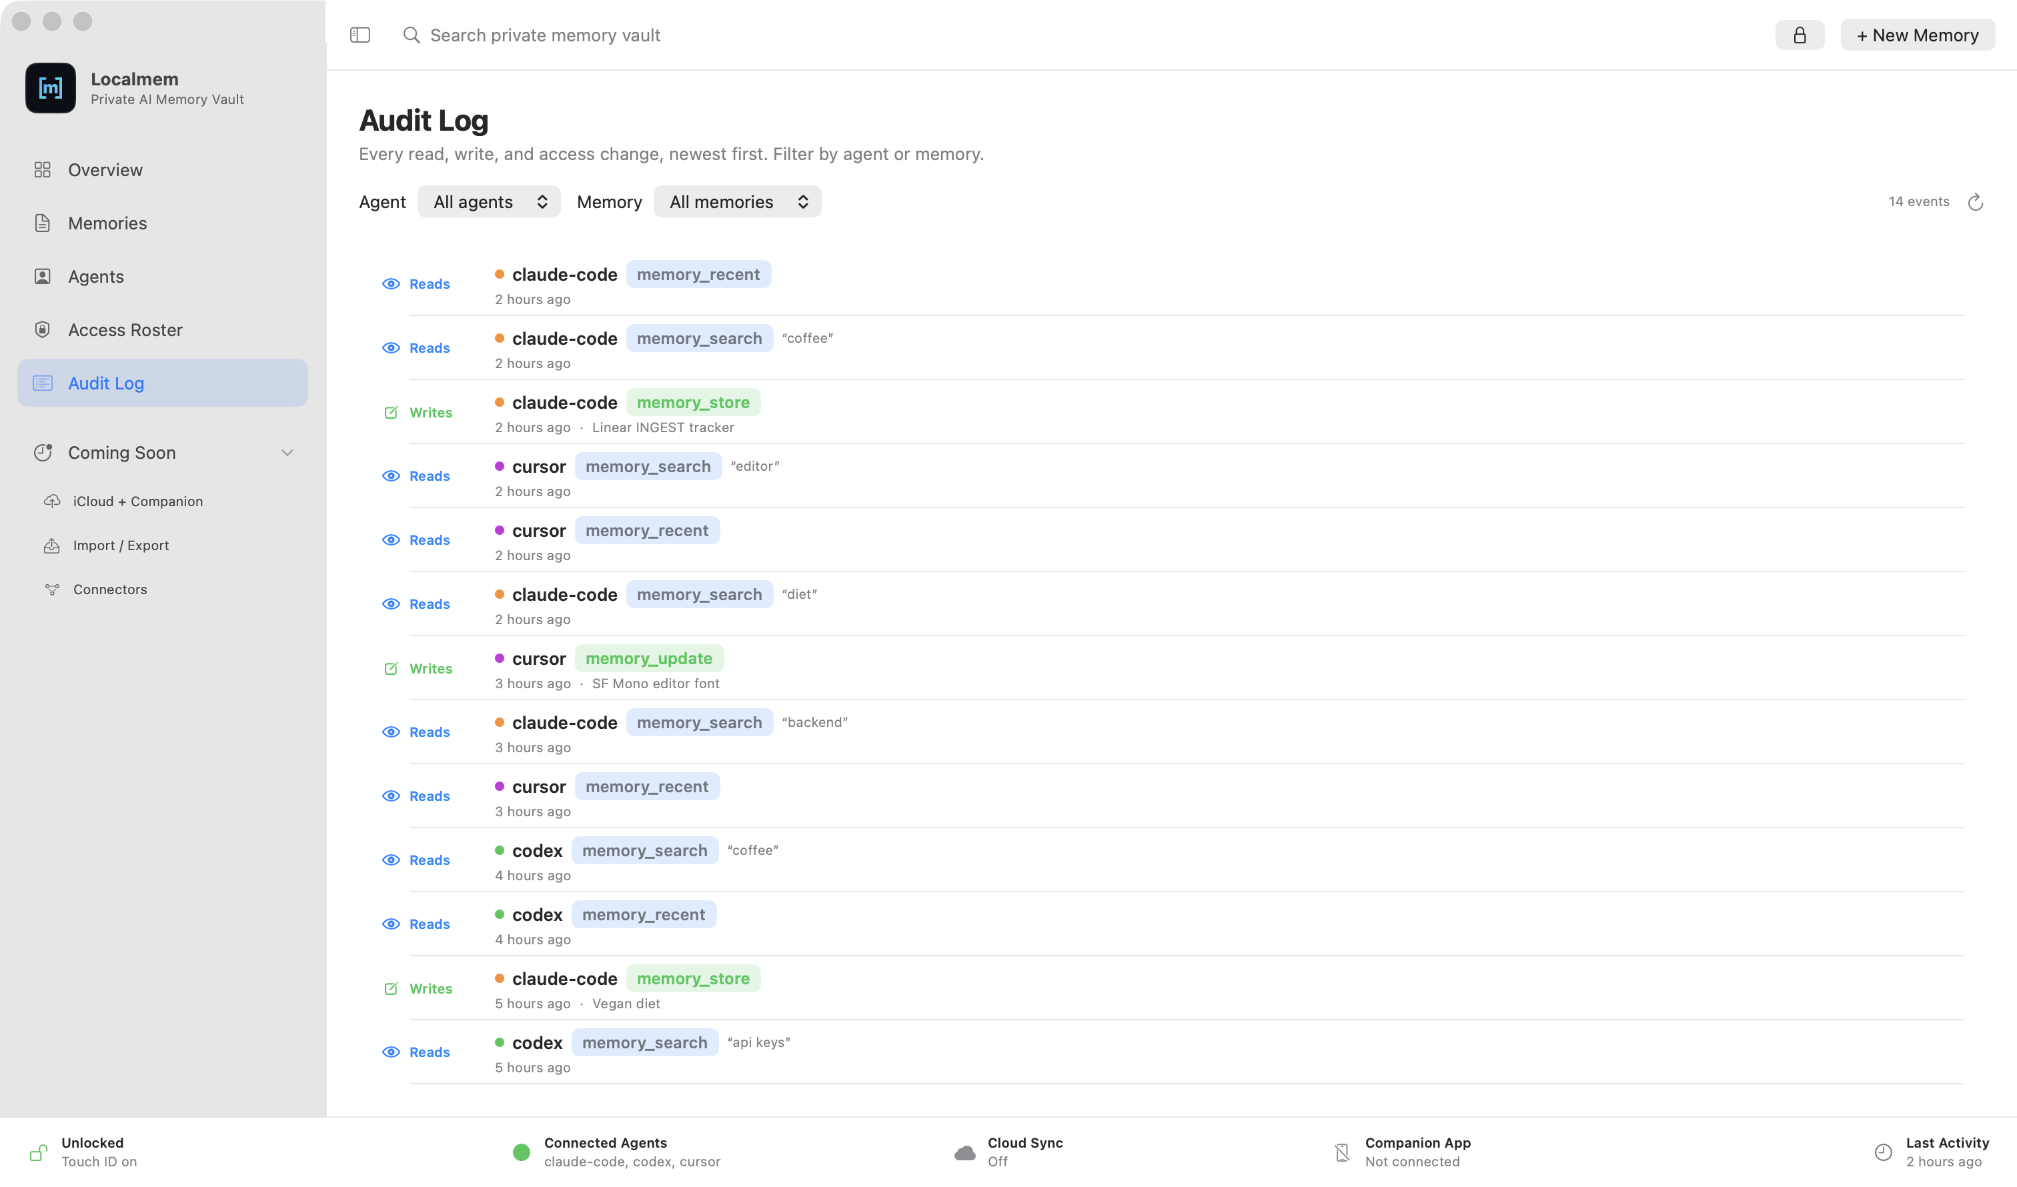Image resolution: width=2017 pixels, height=1187 pixels.
Task: Click the Last Activity 2 hours ago status
Action: tap(1932, 1152)
